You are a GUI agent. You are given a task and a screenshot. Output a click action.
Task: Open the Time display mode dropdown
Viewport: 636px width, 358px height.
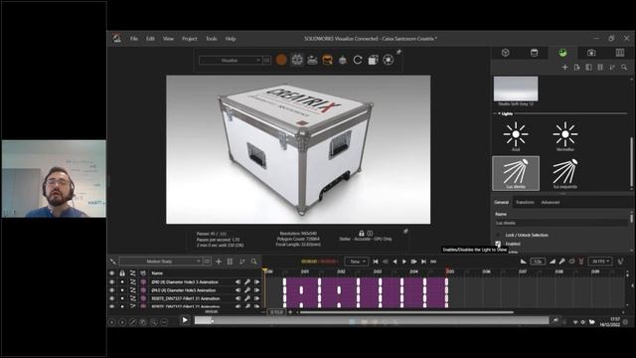click(x=356, y=262)
